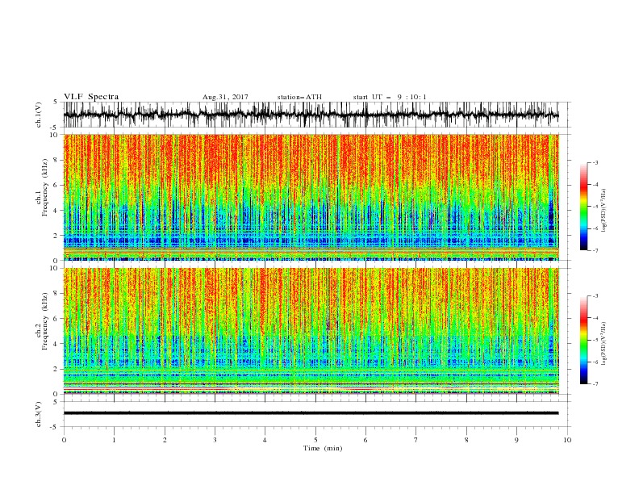The image size is (639, 494).
Task: Click the "-4" label on ch.2 colorbar
Action: pyautogui.click(x=595, y=318)
